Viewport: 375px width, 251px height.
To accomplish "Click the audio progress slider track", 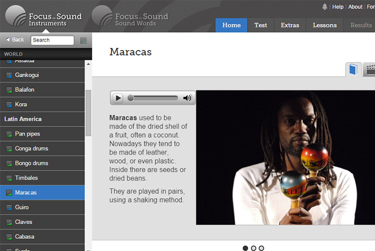I will [154, 98].
